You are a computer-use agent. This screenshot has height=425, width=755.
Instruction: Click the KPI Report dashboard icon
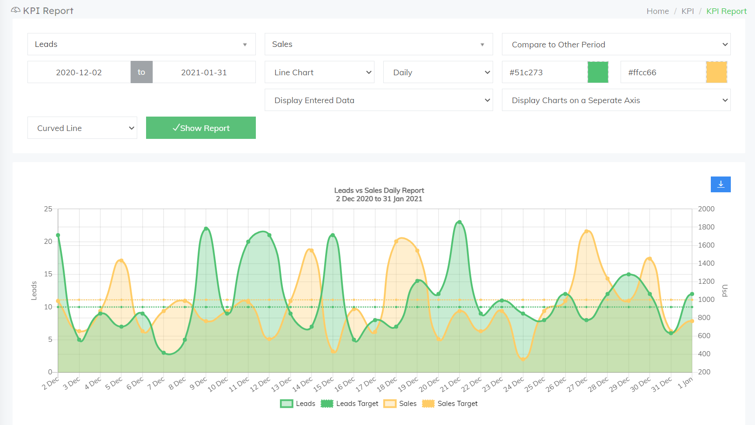tap(15, 10)
